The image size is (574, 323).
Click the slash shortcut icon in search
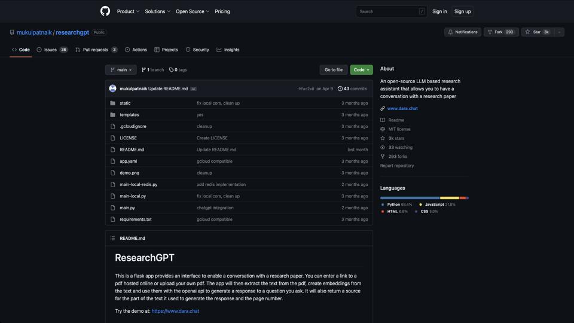(x=422, y=11)
